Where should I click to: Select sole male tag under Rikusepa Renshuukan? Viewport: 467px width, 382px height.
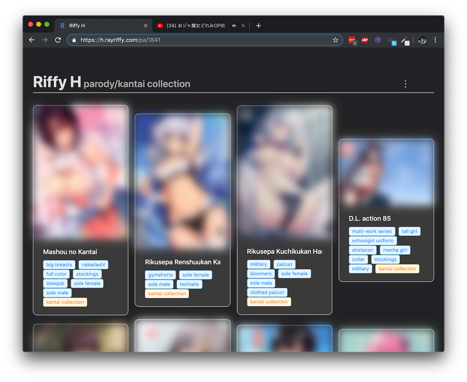pyautogui.click(x=159, y=284)
